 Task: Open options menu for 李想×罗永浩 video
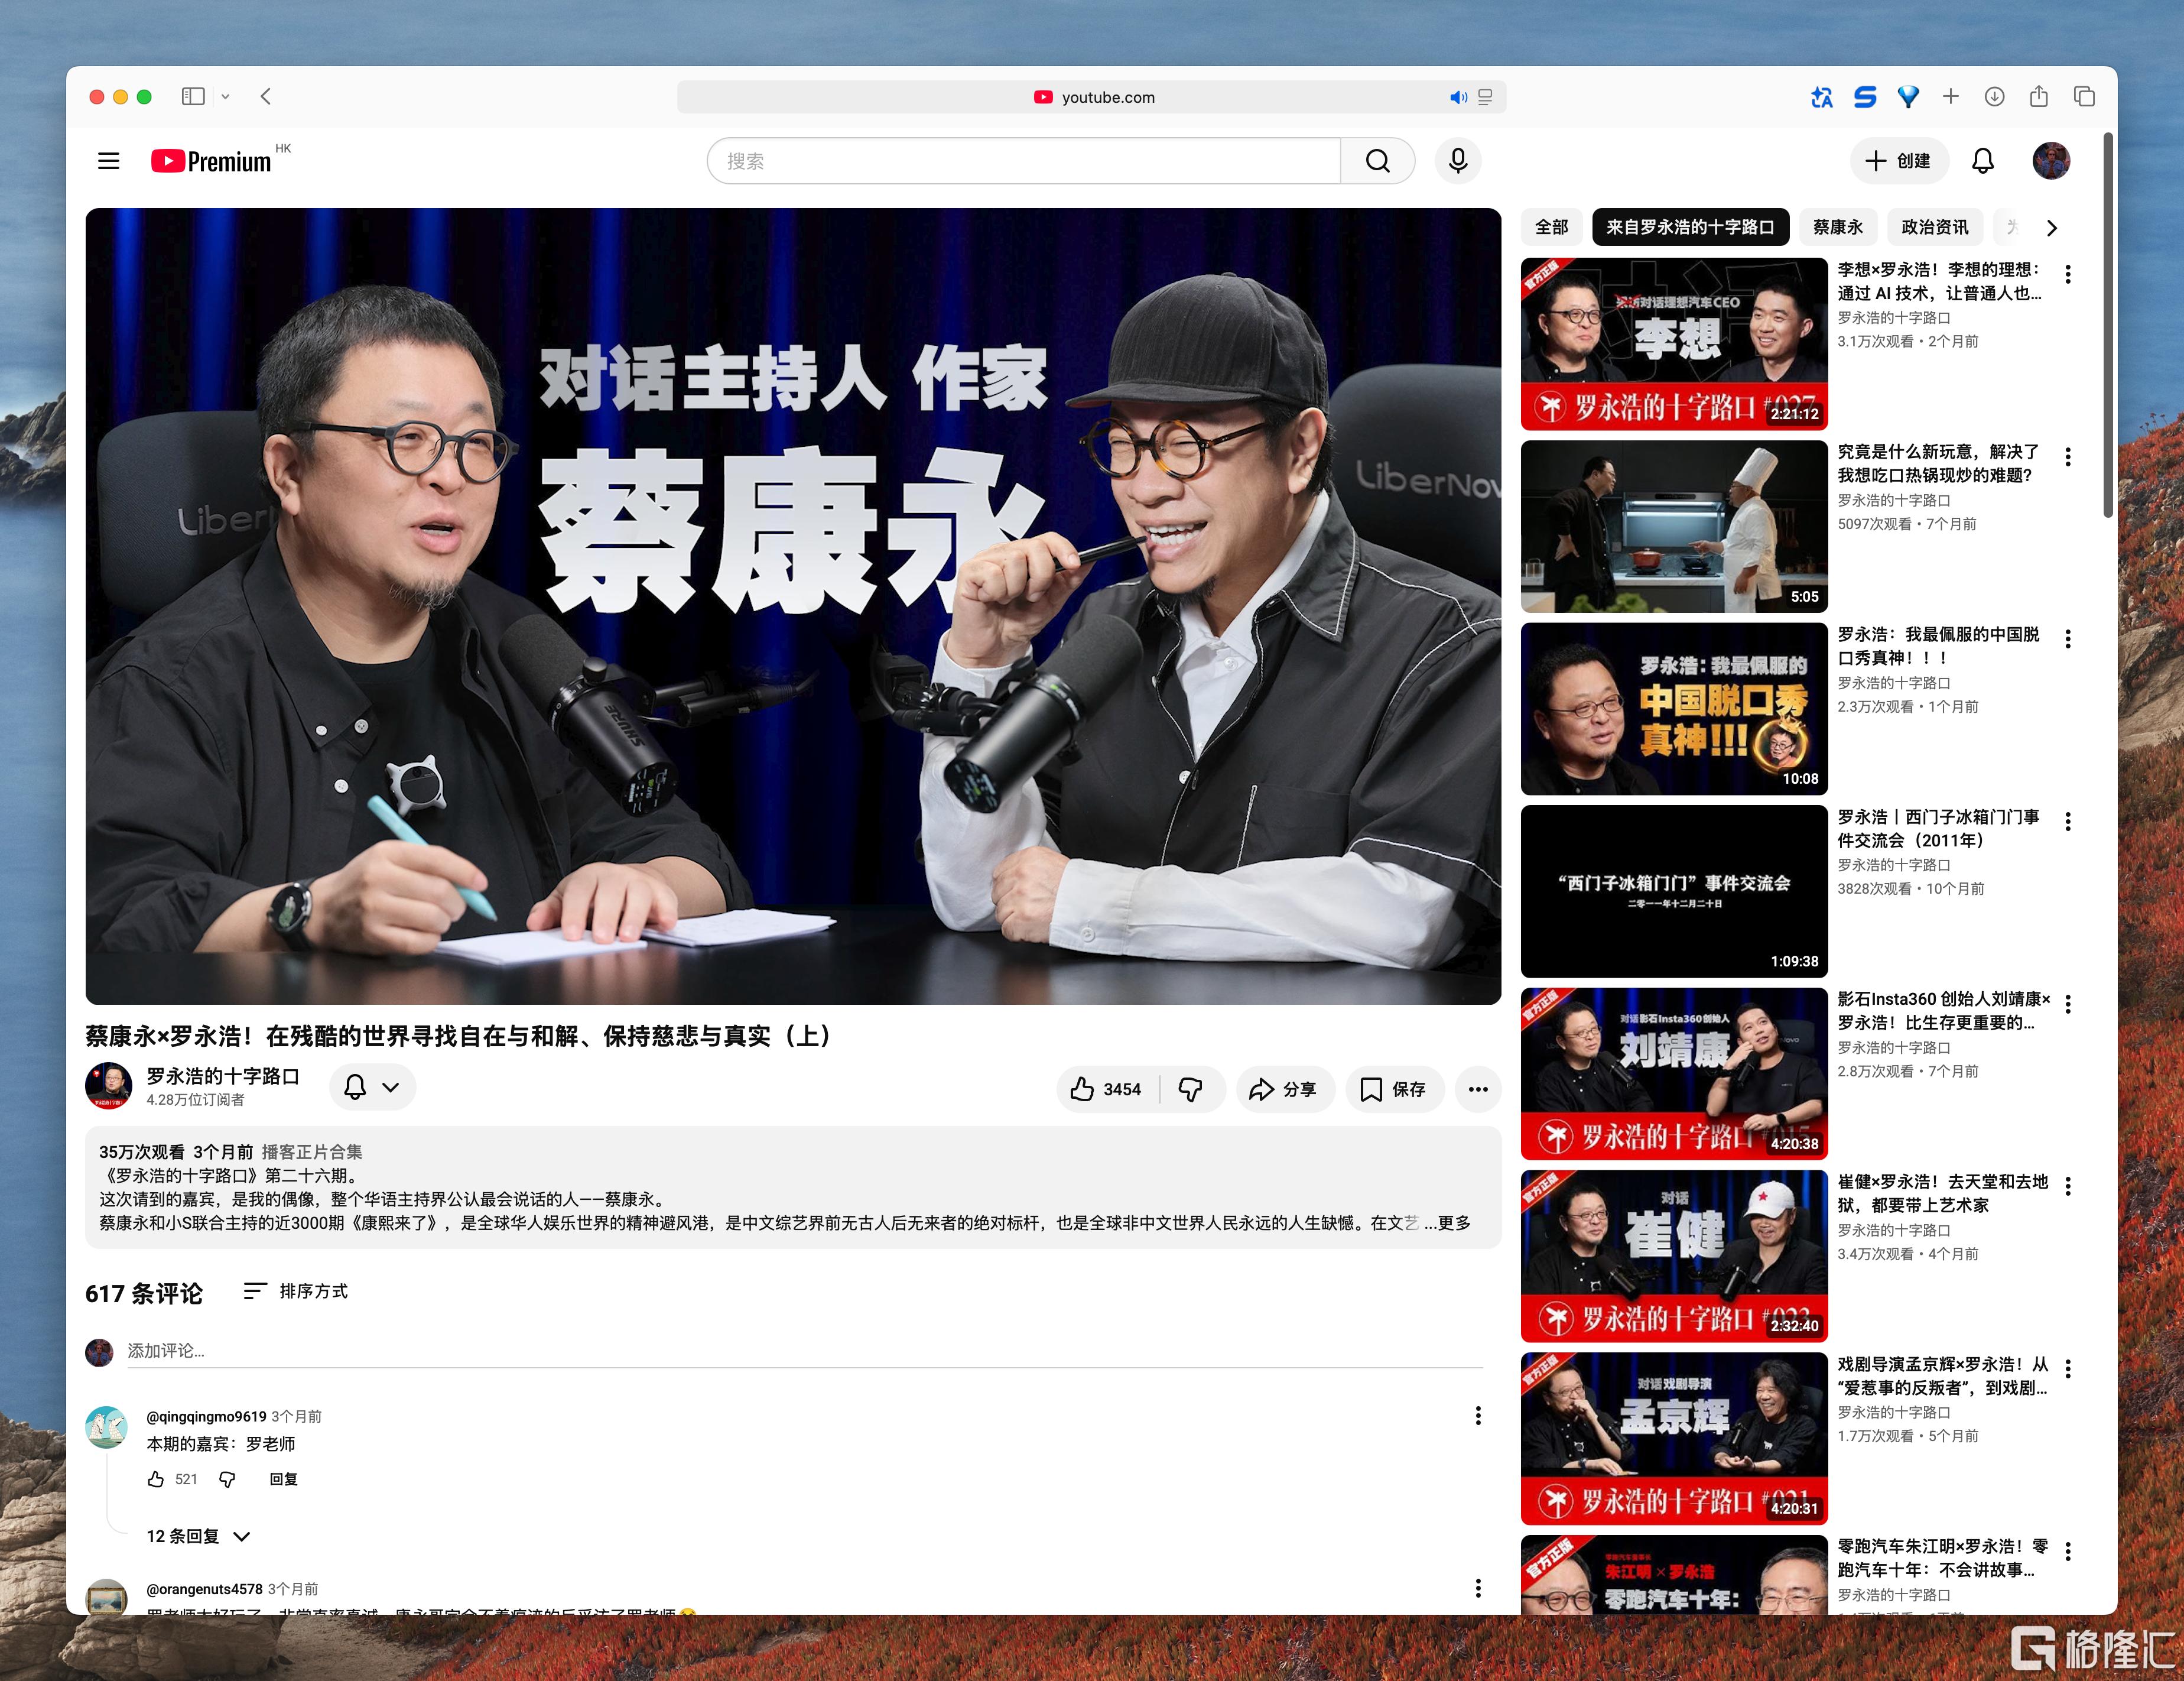2068,274
